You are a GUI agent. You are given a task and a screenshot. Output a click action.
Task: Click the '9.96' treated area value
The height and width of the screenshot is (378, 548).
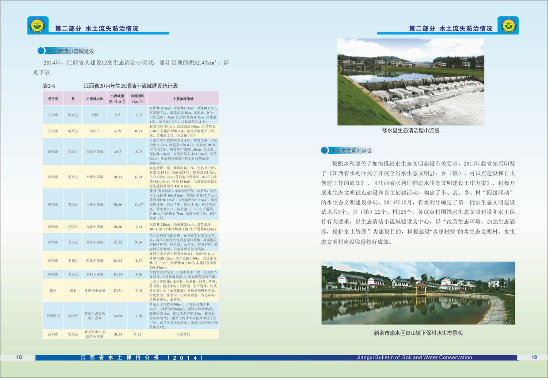point(138,242)
